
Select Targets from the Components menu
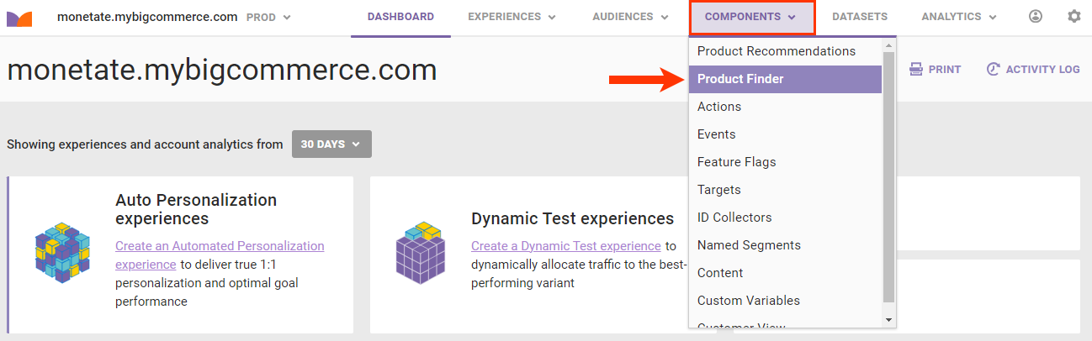(x=785, y=190)
